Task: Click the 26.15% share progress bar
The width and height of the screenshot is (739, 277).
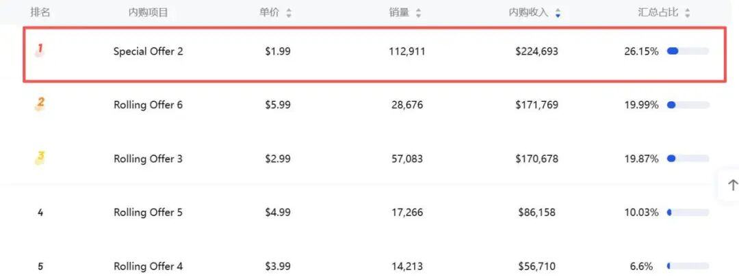Action: pos(688,51)
